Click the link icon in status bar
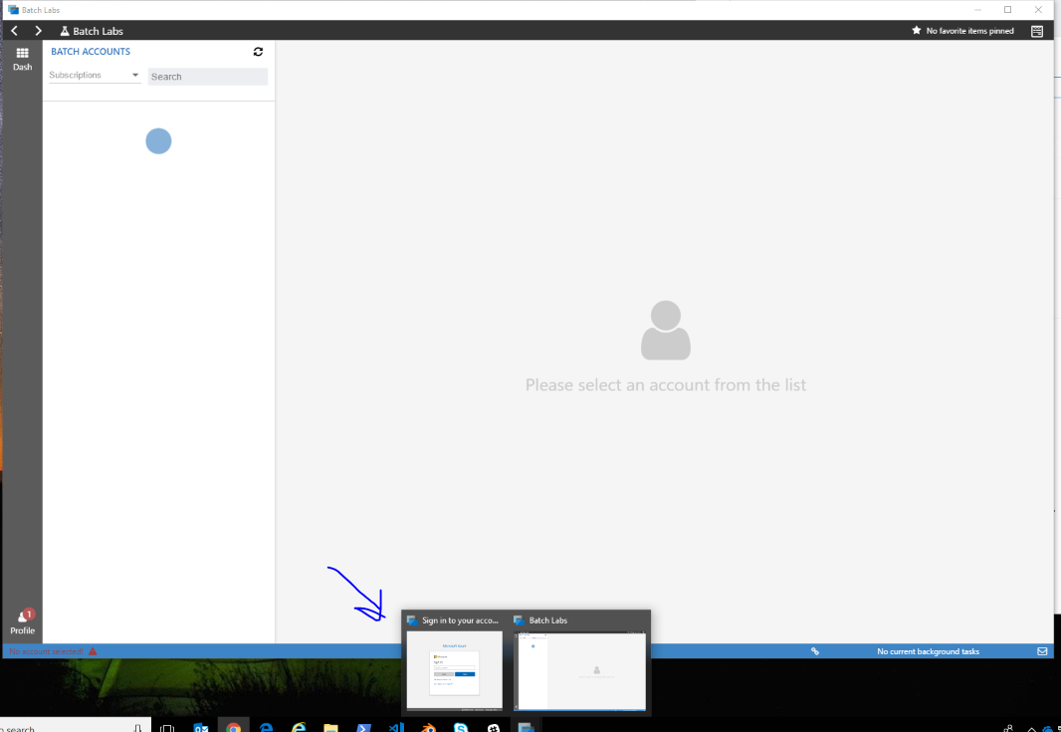The height and width of the screenshot is (732, 1061). [815, 651]
